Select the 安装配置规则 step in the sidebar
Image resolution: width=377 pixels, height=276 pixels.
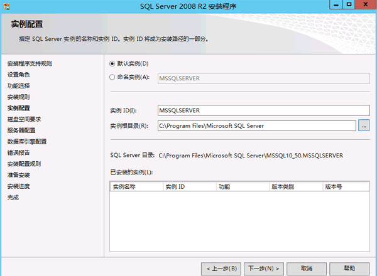(x=24, y=164)
